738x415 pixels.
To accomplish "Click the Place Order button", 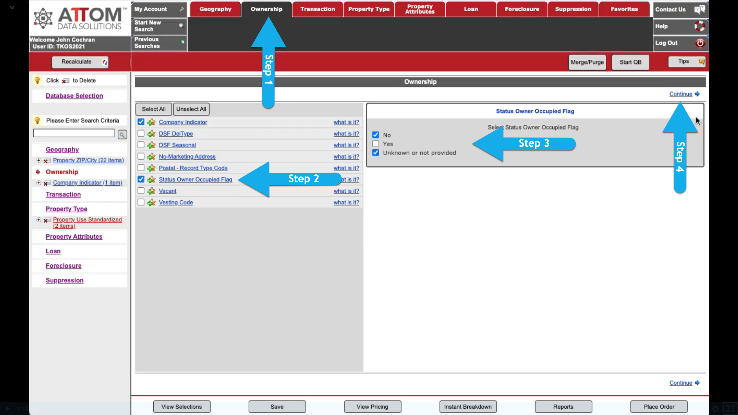I will click(659, 406).
